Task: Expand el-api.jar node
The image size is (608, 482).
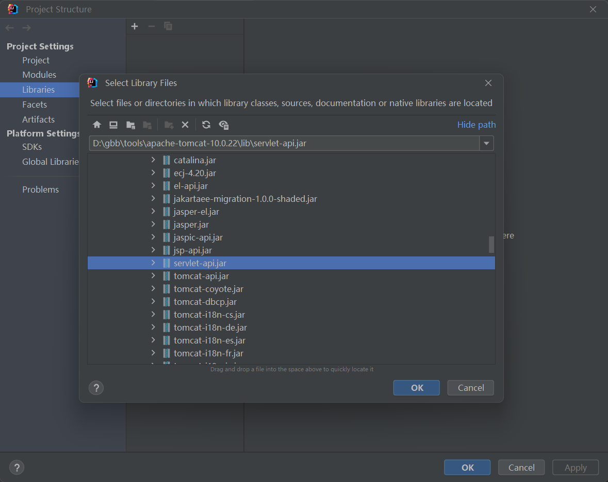Action: click(x=153, y=185)
